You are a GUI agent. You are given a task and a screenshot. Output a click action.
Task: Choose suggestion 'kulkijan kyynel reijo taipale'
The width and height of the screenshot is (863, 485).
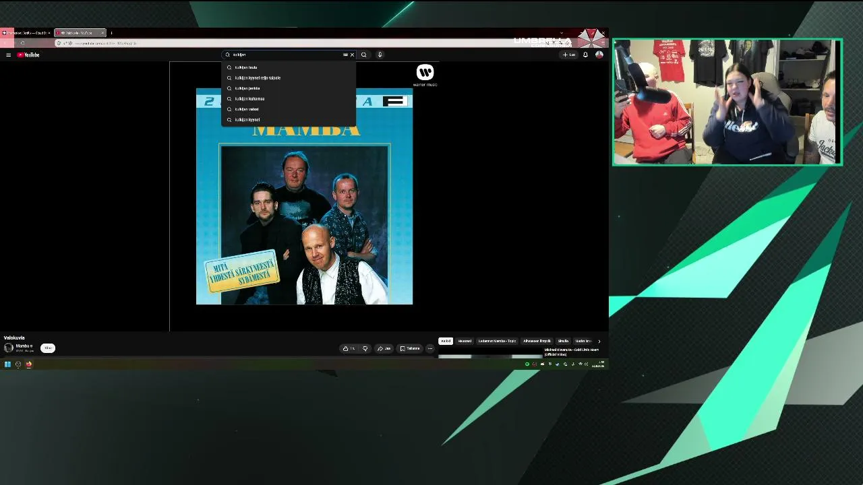(289, 77)
